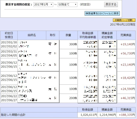Open the end period dropdown showing 以降全て

point(67,5)
